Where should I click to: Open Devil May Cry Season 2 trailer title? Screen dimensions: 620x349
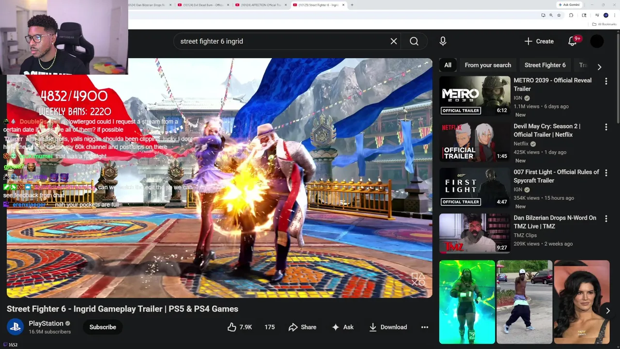pos(547,130)
